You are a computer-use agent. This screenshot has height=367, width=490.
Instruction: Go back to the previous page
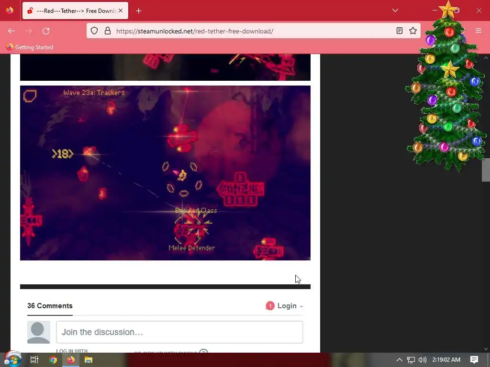(x=11, y=31)
